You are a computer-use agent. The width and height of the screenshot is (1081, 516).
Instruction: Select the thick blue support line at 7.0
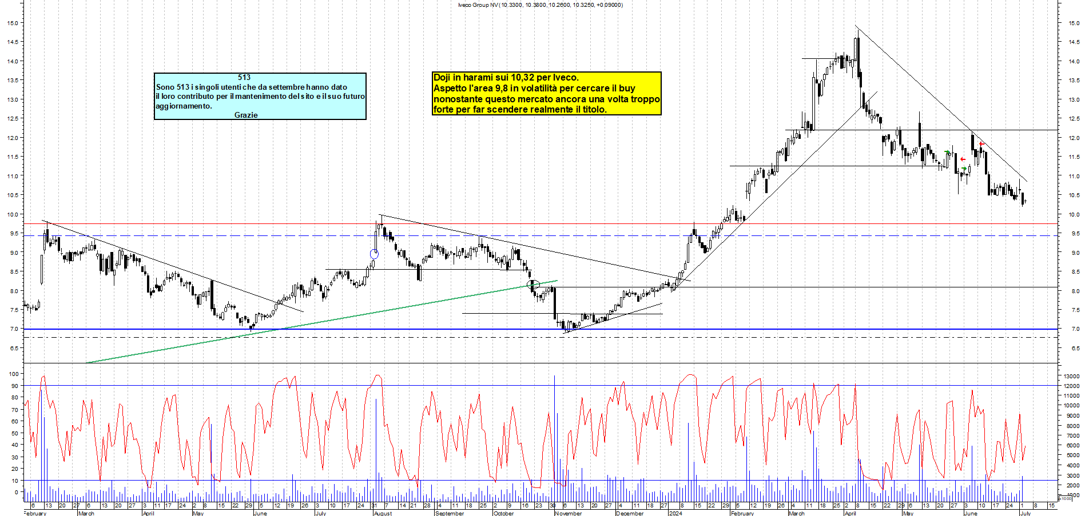click(540, 329)
